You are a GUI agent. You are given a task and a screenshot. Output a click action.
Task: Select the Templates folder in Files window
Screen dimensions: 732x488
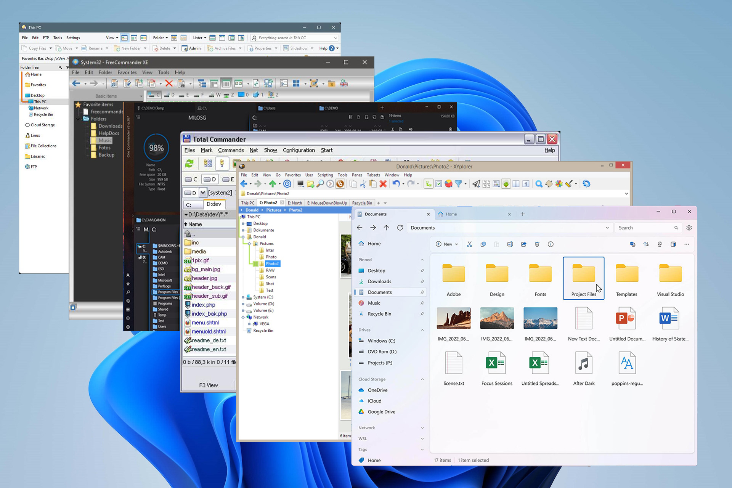point(627,279)
